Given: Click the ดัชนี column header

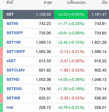Looking at the screenshot, I should point(10,3).
